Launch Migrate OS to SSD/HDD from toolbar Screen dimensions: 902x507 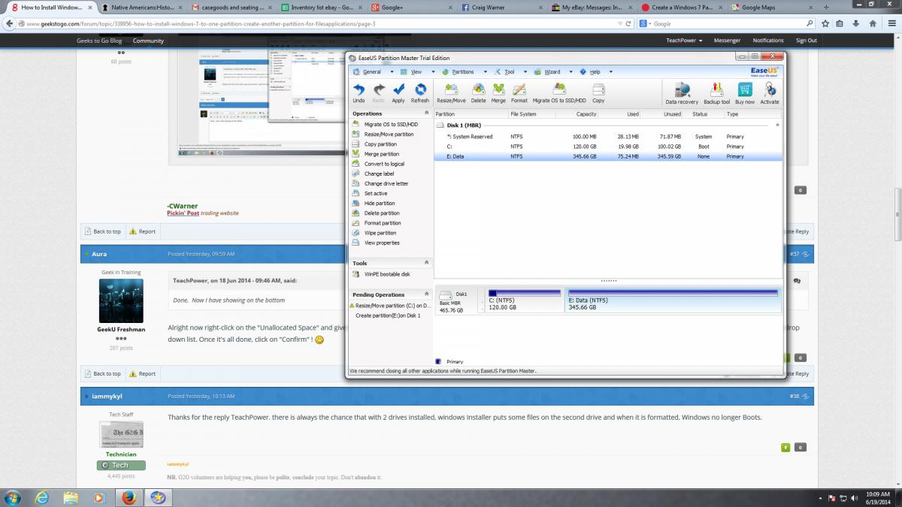pyautogui.click(x=559, y=93)
